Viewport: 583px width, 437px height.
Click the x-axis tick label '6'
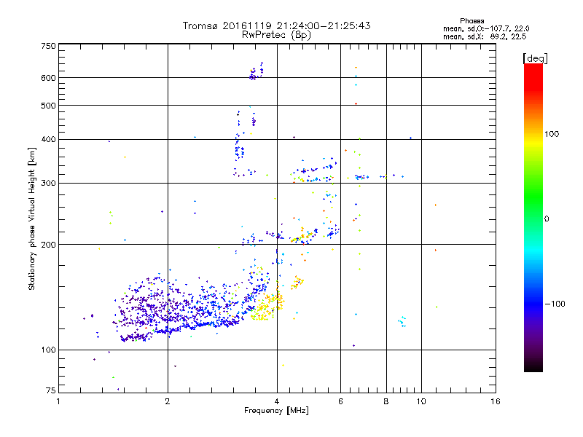tap(340, 401)
